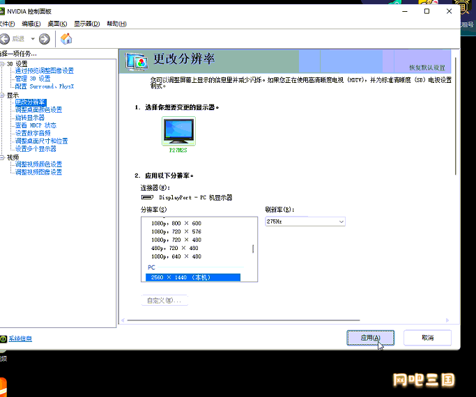Collapse the 视频 tree node
Screen dimensions: 476x397
click(x=2, y=157)
